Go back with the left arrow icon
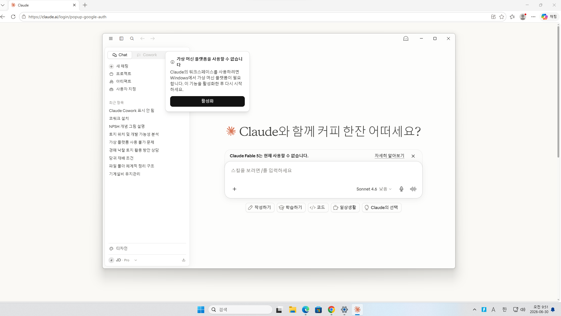 [x=143, y=39]
